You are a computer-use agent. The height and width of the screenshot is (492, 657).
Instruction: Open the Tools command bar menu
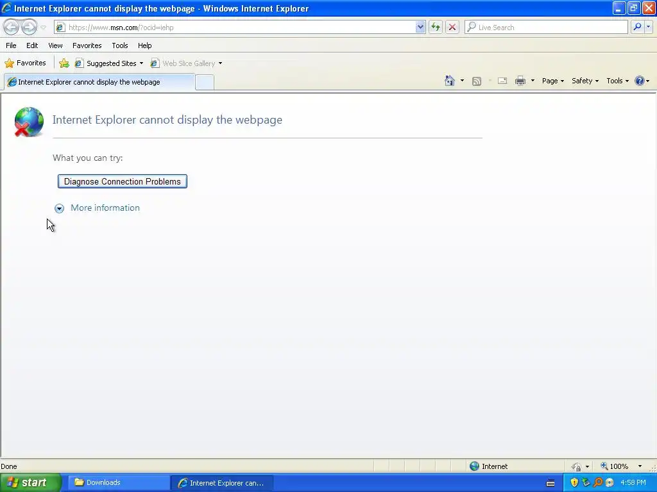click(617, 81)
